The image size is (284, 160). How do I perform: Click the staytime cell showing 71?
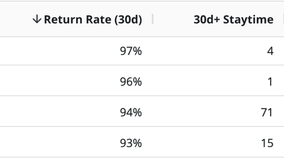(266, 113)
